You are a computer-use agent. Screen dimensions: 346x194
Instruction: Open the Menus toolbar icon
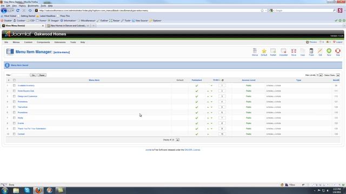(255, 52)
